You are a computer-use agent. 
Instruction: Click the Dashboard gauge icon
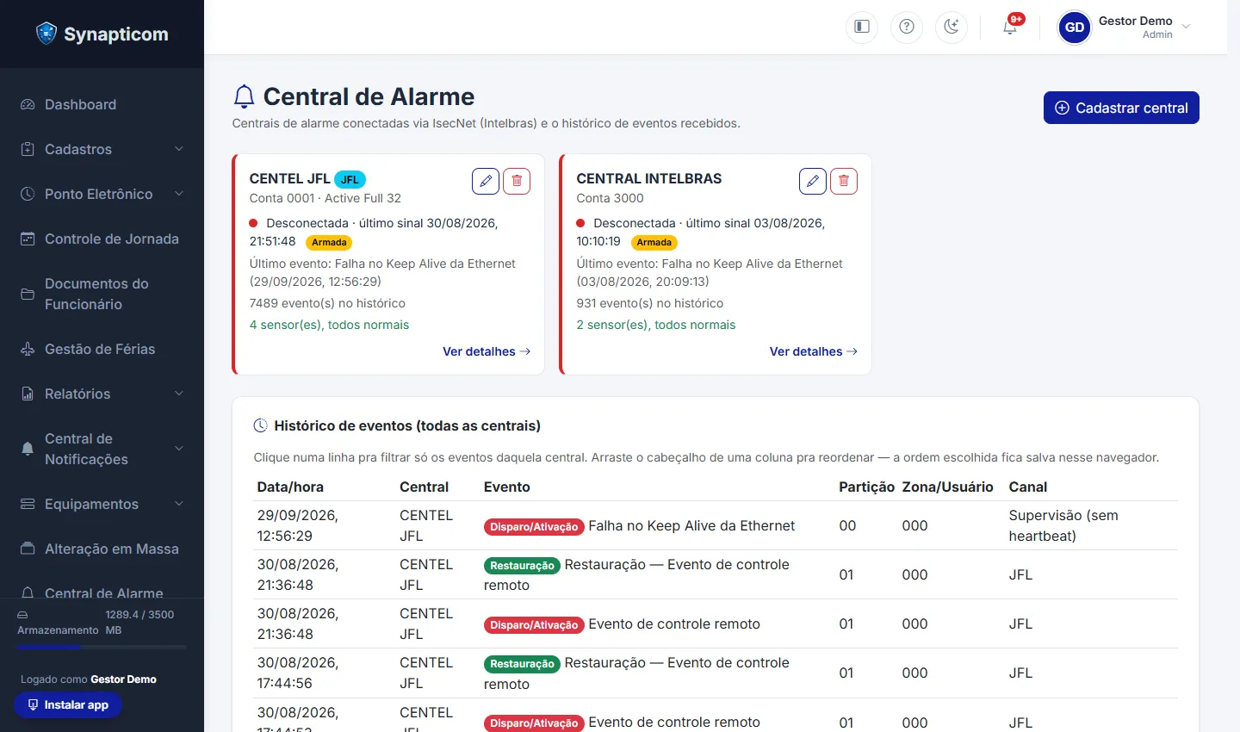[x=28, y=104]
